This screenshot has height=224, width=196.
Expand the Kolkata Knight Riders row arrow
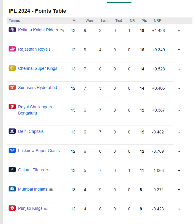tap(179, 31)
